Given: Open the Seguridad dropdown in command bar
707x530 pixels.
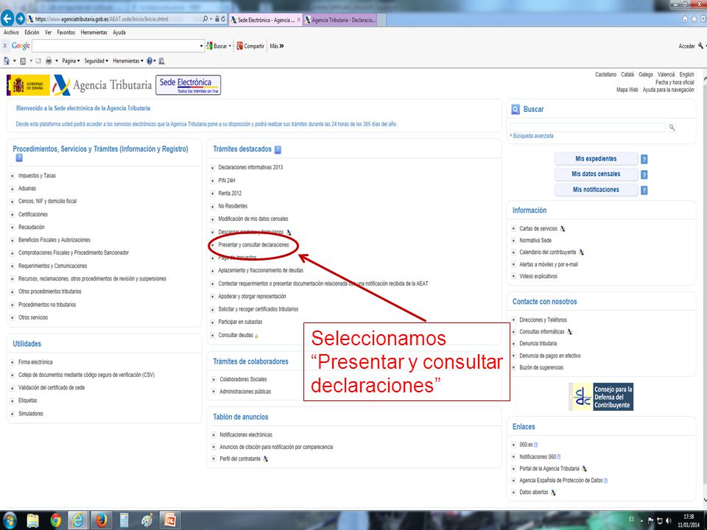Looking at the screenshot, I should point(96,61).
